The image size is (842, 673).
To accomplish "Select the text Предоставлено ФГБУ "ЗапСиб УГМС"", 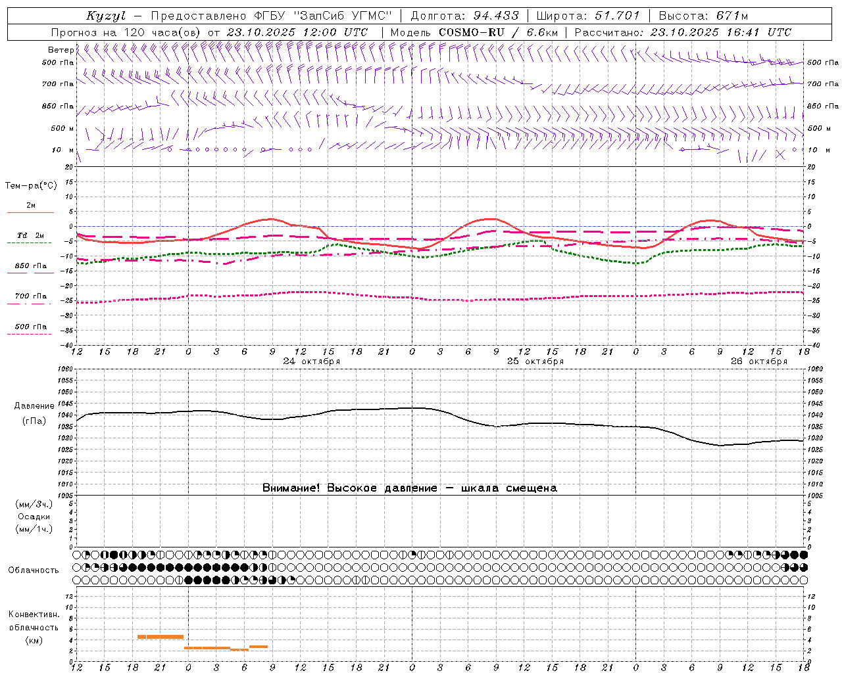I will 272,16.
